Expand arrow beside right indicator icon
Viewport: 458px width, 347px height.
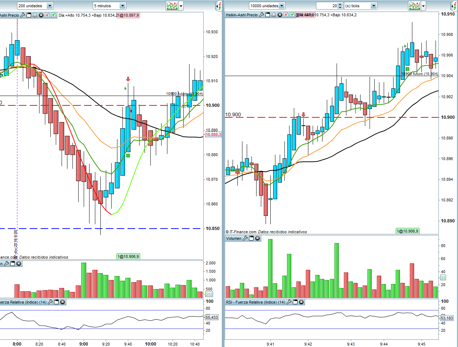click(424, 6)
